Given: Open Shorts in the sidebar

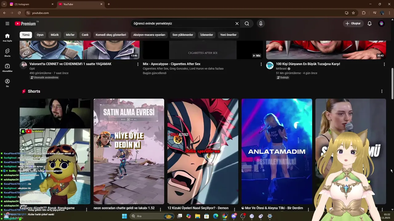Looking at the screenshot, I should pos(7,53).
